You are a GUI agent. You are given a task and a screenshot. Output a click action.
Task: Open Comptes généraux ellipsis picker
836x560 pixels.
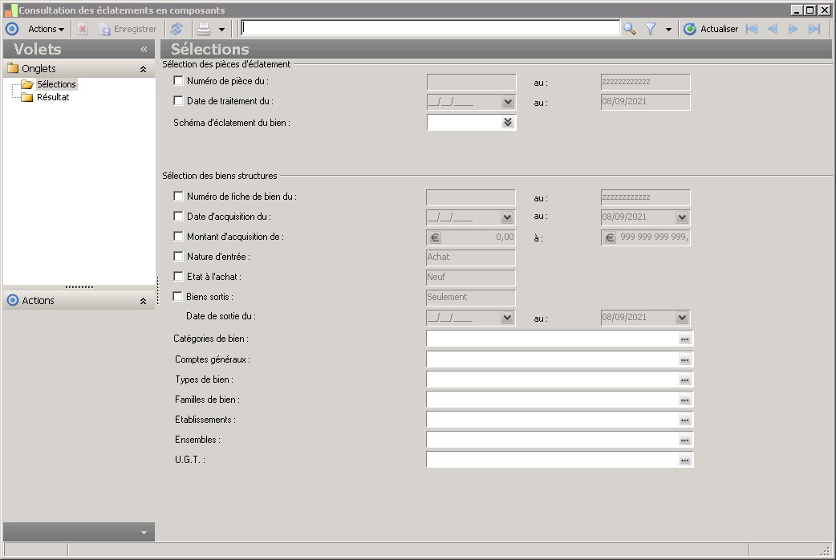tap(685, 360)
